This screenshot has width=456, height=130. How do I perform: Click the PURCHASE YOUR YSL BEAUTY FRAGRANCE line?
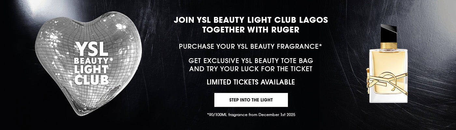250,46
